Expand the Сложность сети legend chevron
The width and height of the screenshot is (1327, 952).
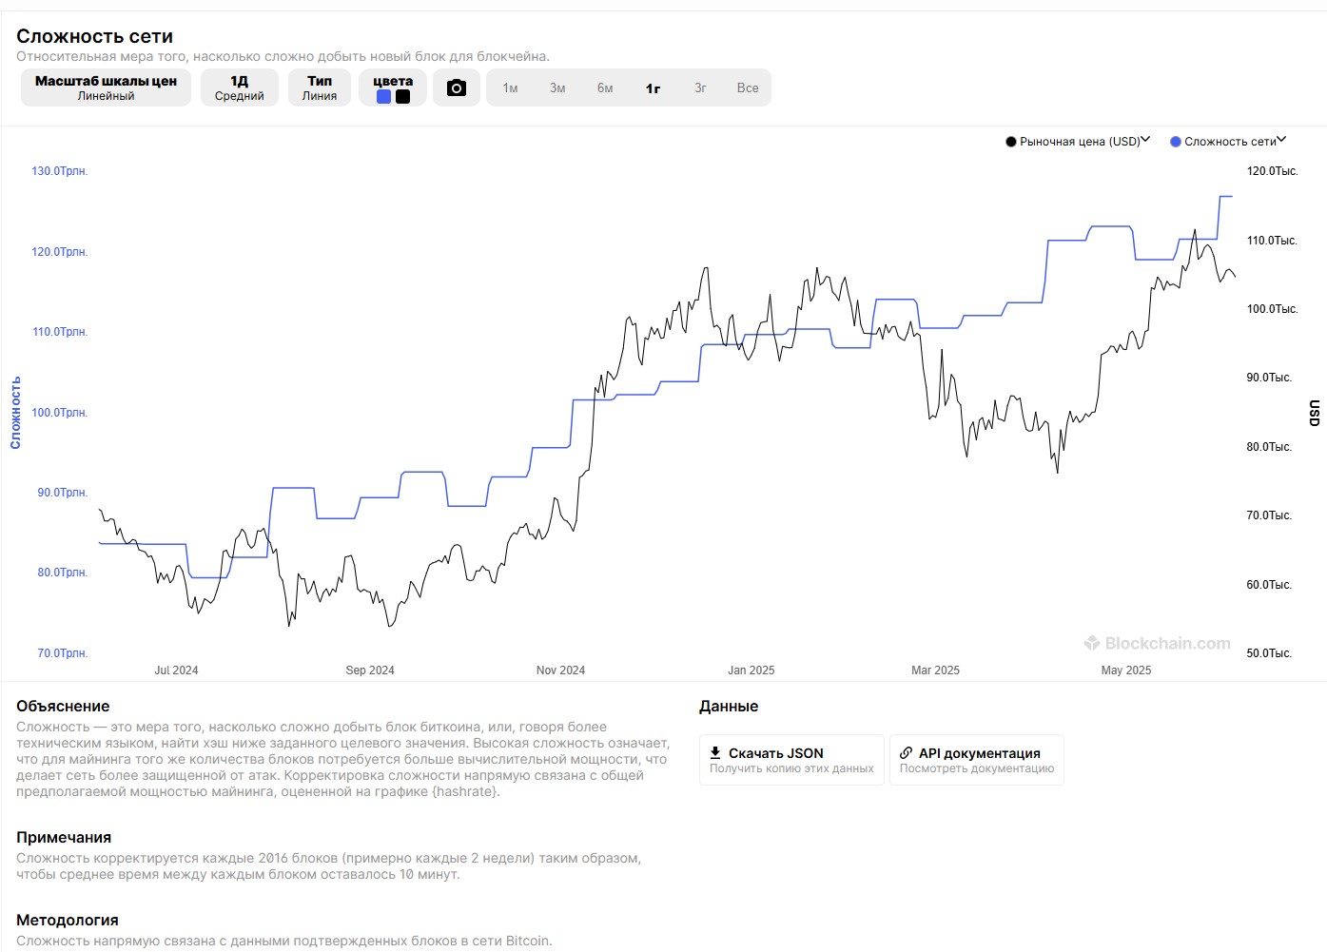click(x=1281, y=140)
